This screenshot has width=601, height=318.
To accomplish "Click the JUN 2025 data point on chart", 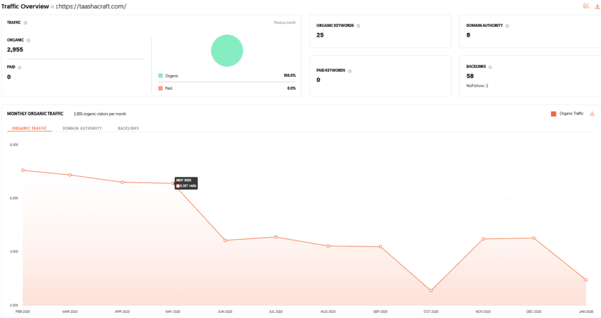I will (225, 241).
